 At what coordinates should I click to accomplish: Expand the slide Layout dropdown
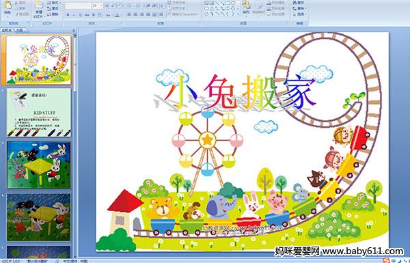(54, 3)
